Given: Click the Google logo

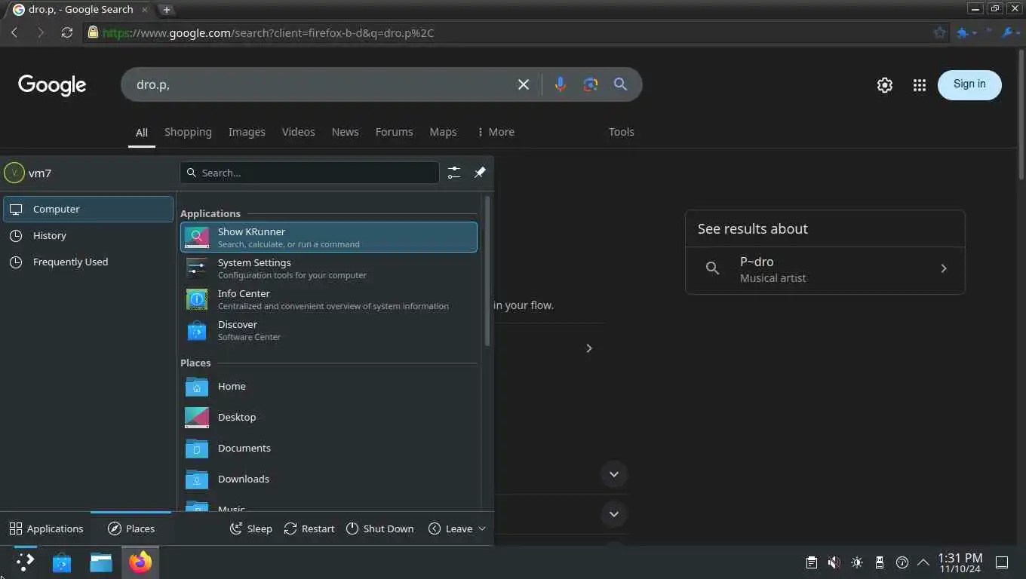Looking at the screenshot, I should (x=52, y=85).
